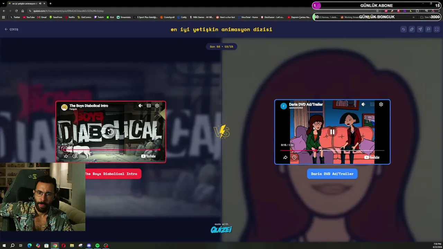Screen dimensions: 443x249
Task: Open the Gmail bookmark
Action: [42, 17]
